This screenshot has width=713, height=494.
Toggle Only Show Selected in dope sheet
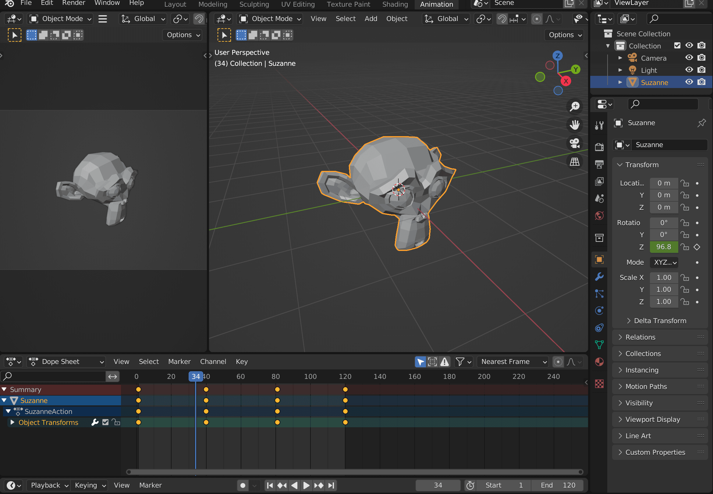click(x=420, y=362)
